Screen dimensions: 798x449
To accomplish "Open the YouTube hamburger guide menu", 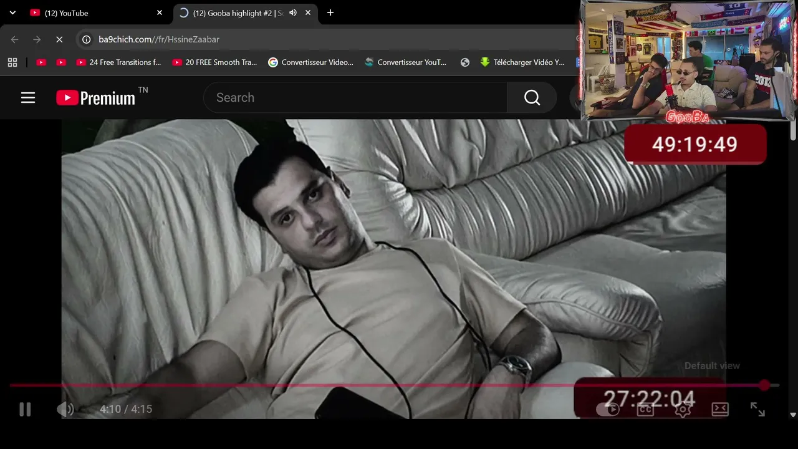I will click(x=28, y=97).
